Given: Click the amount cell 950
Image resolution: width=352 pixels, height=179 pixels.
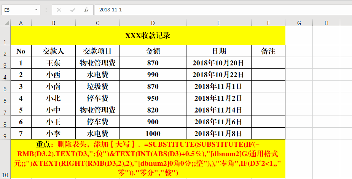Looking at the screenshot, I should pos(153,98).
